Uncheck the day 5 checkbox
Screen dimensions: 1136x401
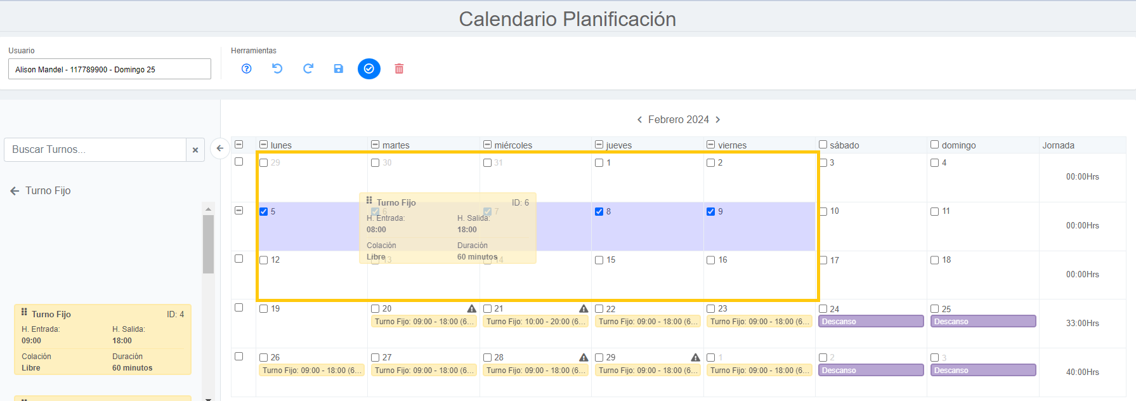[264, 211]
